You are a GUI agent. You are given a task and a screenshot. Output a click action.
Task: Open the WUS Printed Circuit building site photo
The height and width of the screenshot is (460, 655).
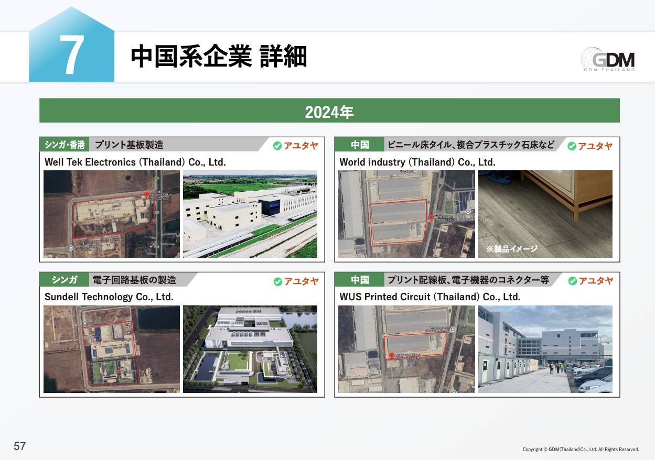[x=545, y=349]
